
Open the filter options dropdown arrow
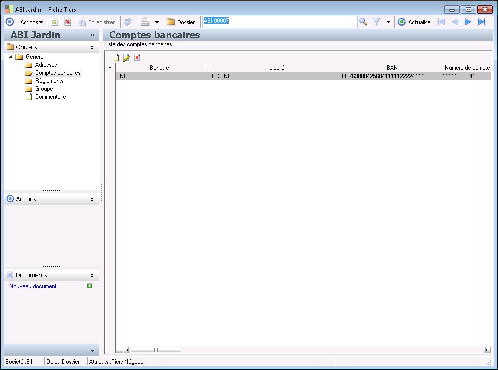tap(388, 22)
